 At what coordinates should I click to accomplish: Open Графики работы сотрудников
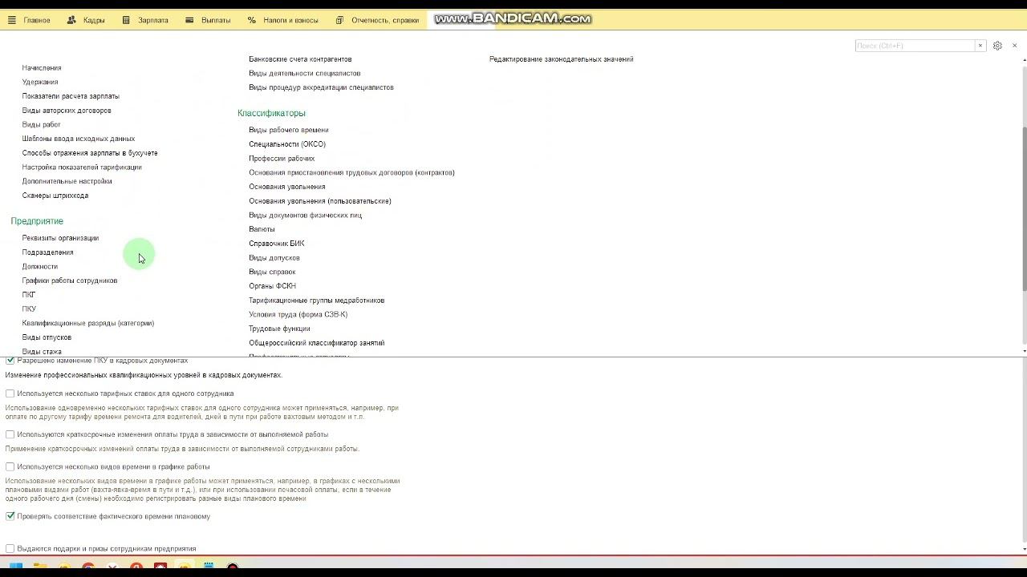(x=70, y=280)
